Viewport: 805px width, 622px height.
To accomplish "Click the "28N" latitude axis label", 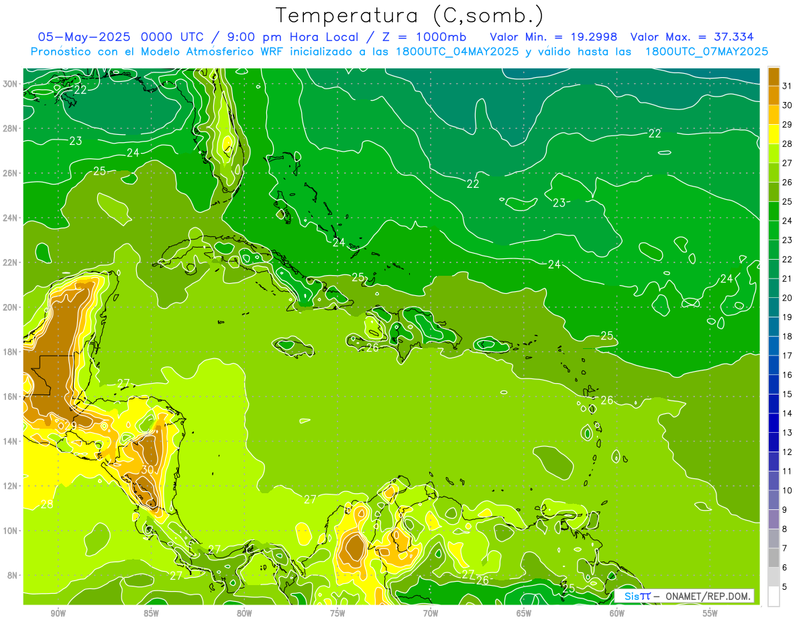I will tap(11, 128).
